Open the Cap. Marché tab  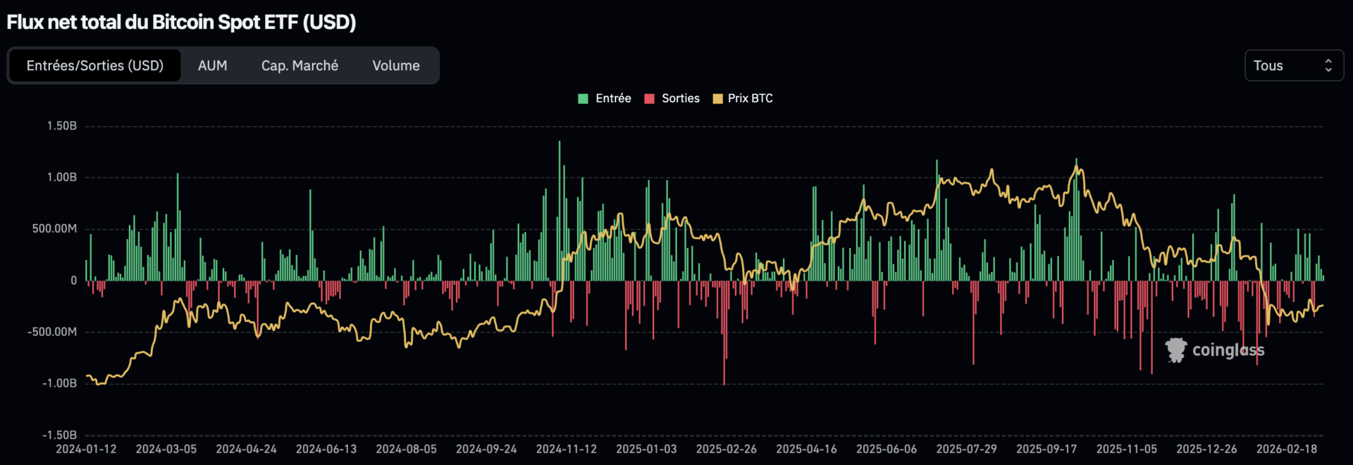tap(299, 66)
